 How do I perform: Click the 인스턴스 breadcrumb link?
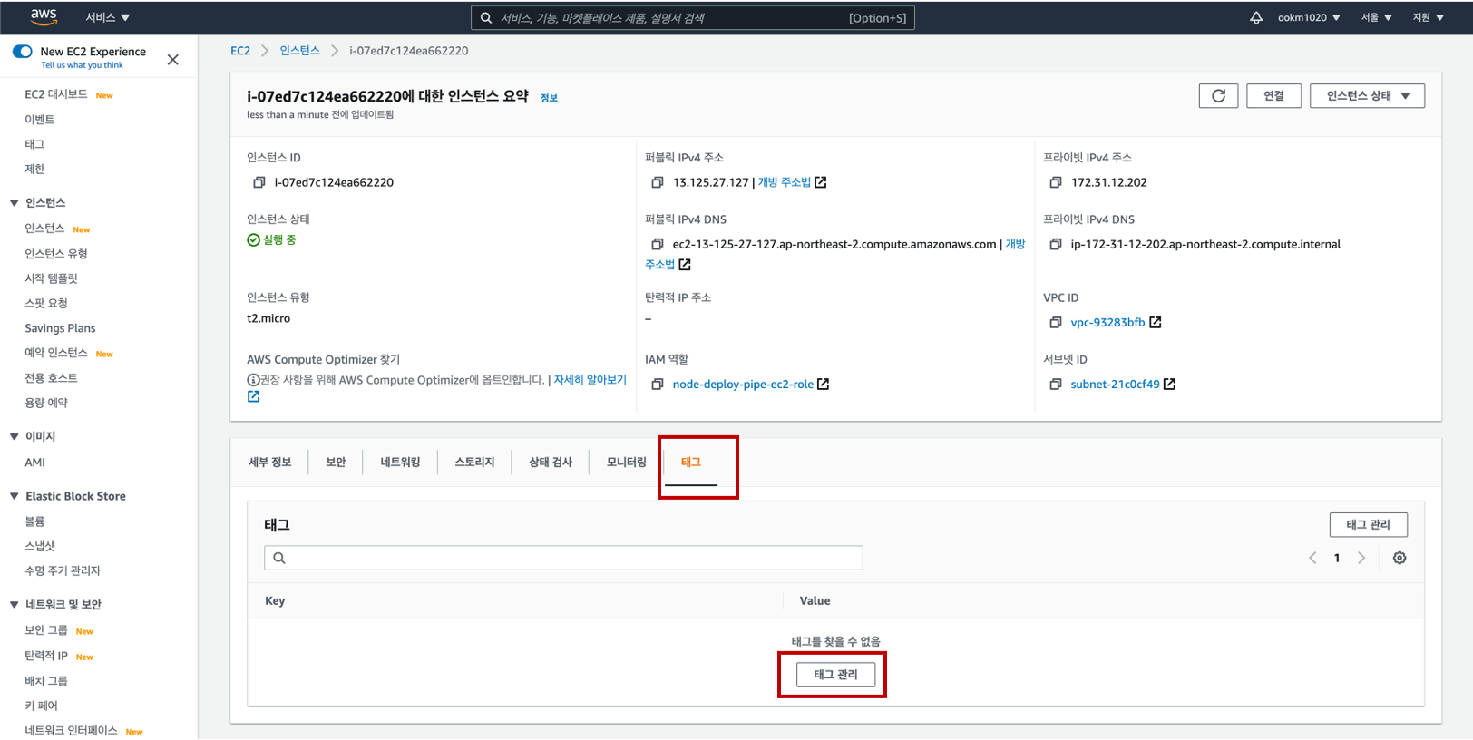click(x=299, y=51)
